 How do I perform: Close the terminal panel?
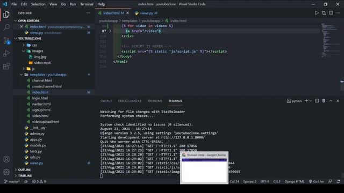pyautogui.click(x=338, y=101)
